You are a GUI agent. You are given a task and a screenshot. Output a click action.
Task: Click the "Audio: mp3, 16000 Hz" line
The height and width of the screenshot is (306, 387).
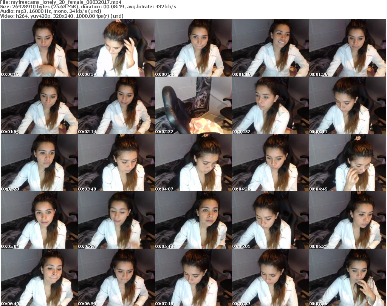pyautogui.click(x=51, y=11)
